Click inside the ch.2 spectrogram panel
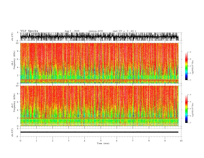The image size is (204, 158). point(99,106)
